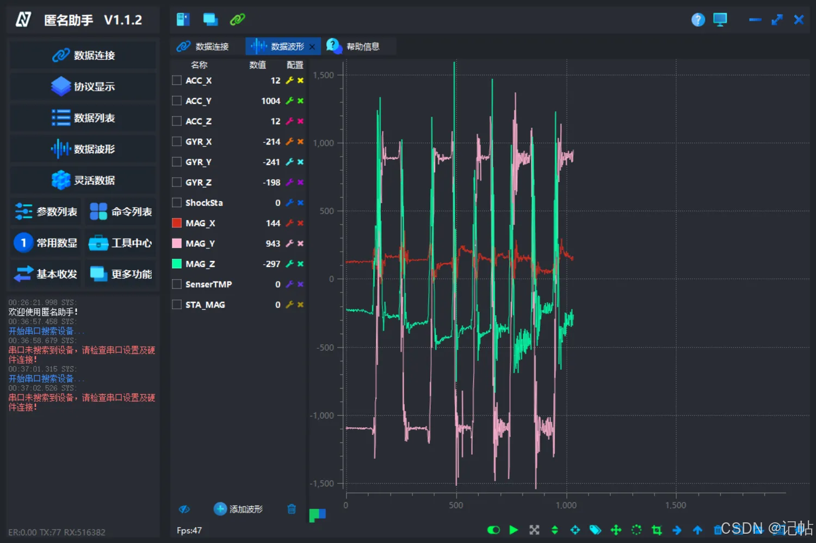The image size is (816, 543).
Task: Click the blue sidebar panel icon in top toolbar
Action: coord(183,20)
